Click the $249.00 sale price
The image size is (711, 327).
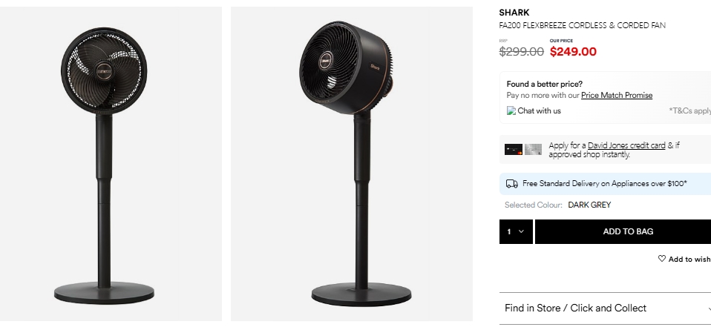pos(573,52)
